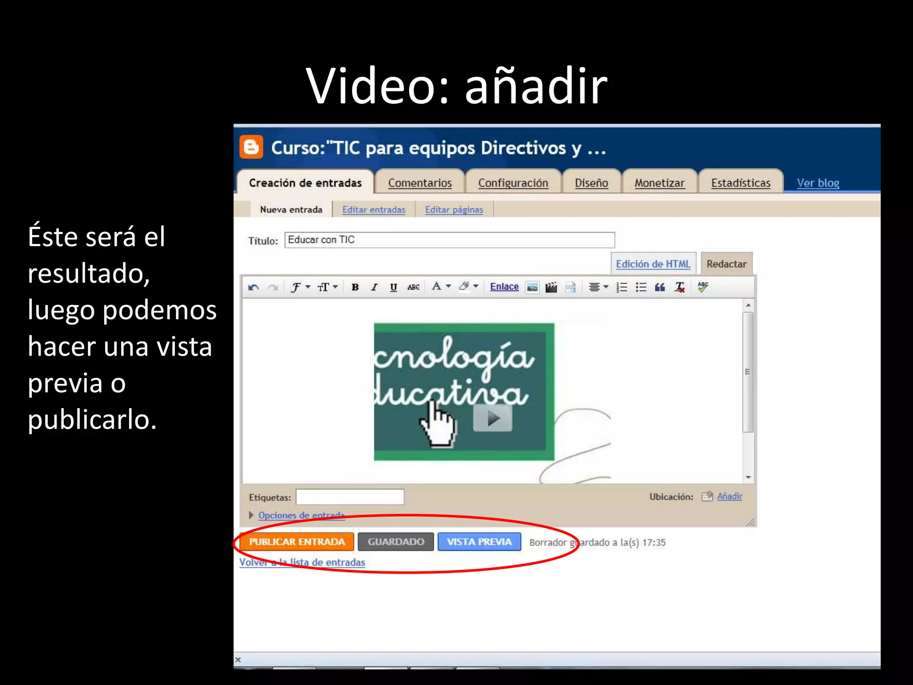
Task: Toggle bold formatting
Action: point(355,287)
